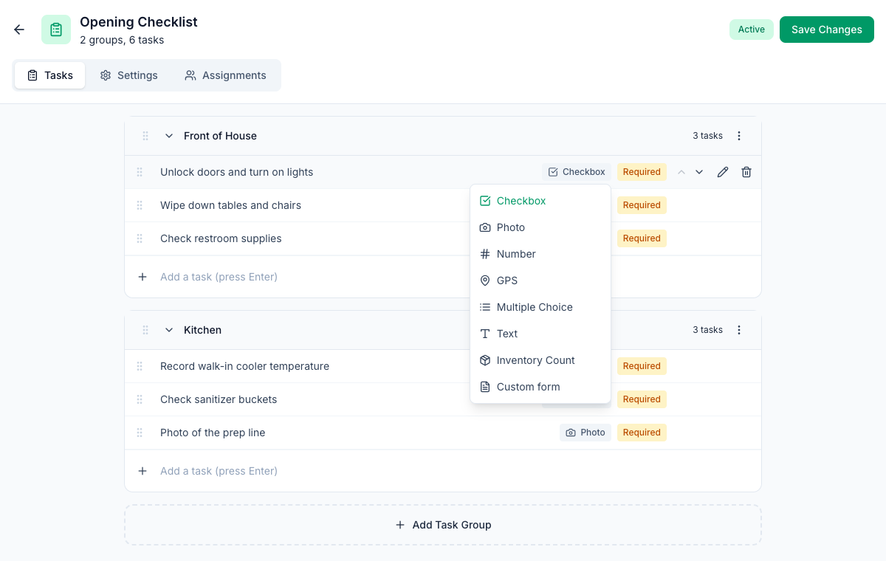
Task: Grab the Front of House group drag handle
Action: click(x=145, y=136)
